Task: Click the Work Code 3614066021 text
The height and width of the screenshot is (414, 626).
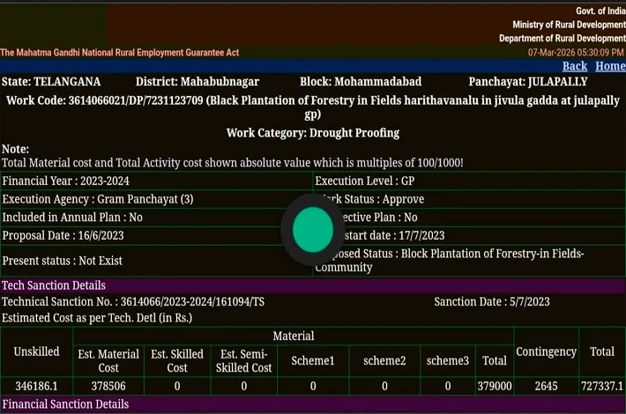Action: 136,100
